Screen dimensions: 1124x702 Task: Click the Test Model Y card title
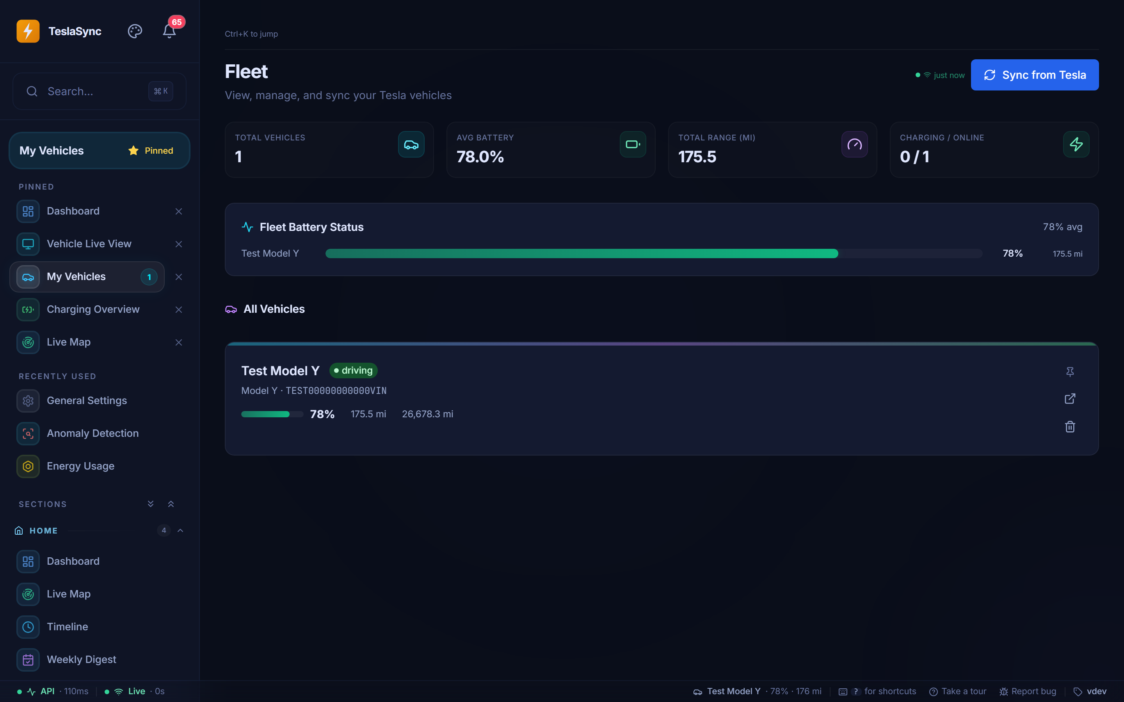point(281,370)
